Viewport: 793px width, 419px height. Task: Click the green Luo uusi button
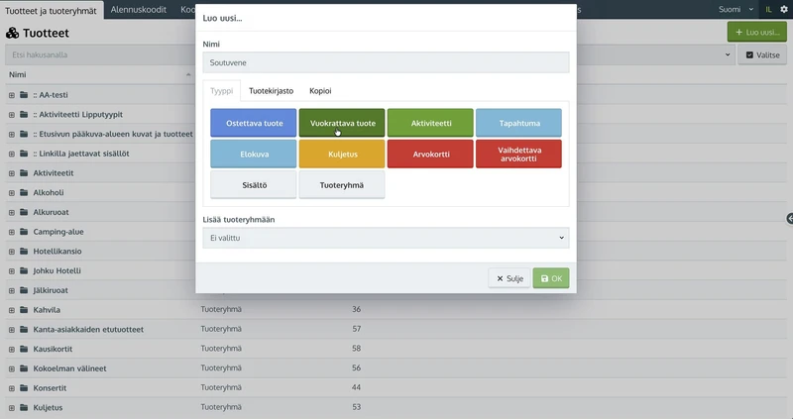pyautogui.click(x=757, y=32)
